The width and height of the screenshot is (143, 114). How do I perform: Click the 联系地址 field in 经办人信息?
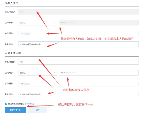point(78,44)
